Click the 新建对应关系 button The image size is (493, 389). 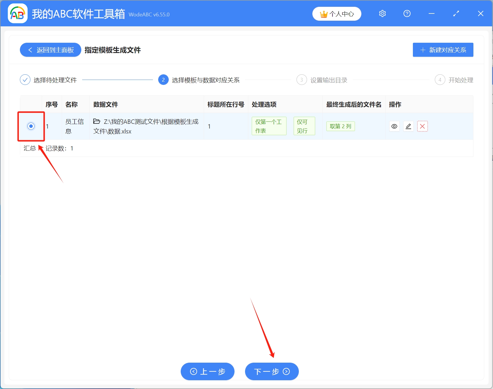(x=443, y=50)
